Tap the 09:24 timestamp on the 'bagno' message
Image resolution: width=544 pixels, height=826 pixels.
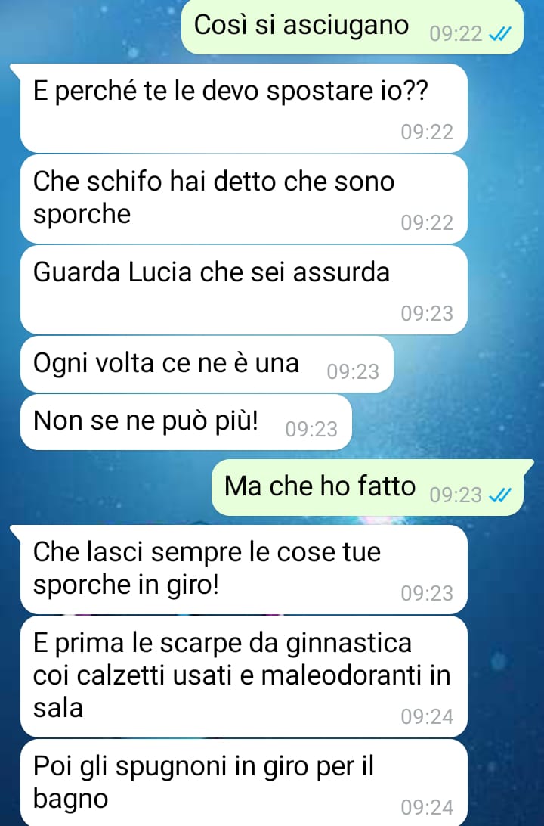coord(427,807)
